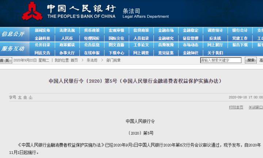
Task: Open 公开目录 under 服务互动
Action: coord(42,45)
